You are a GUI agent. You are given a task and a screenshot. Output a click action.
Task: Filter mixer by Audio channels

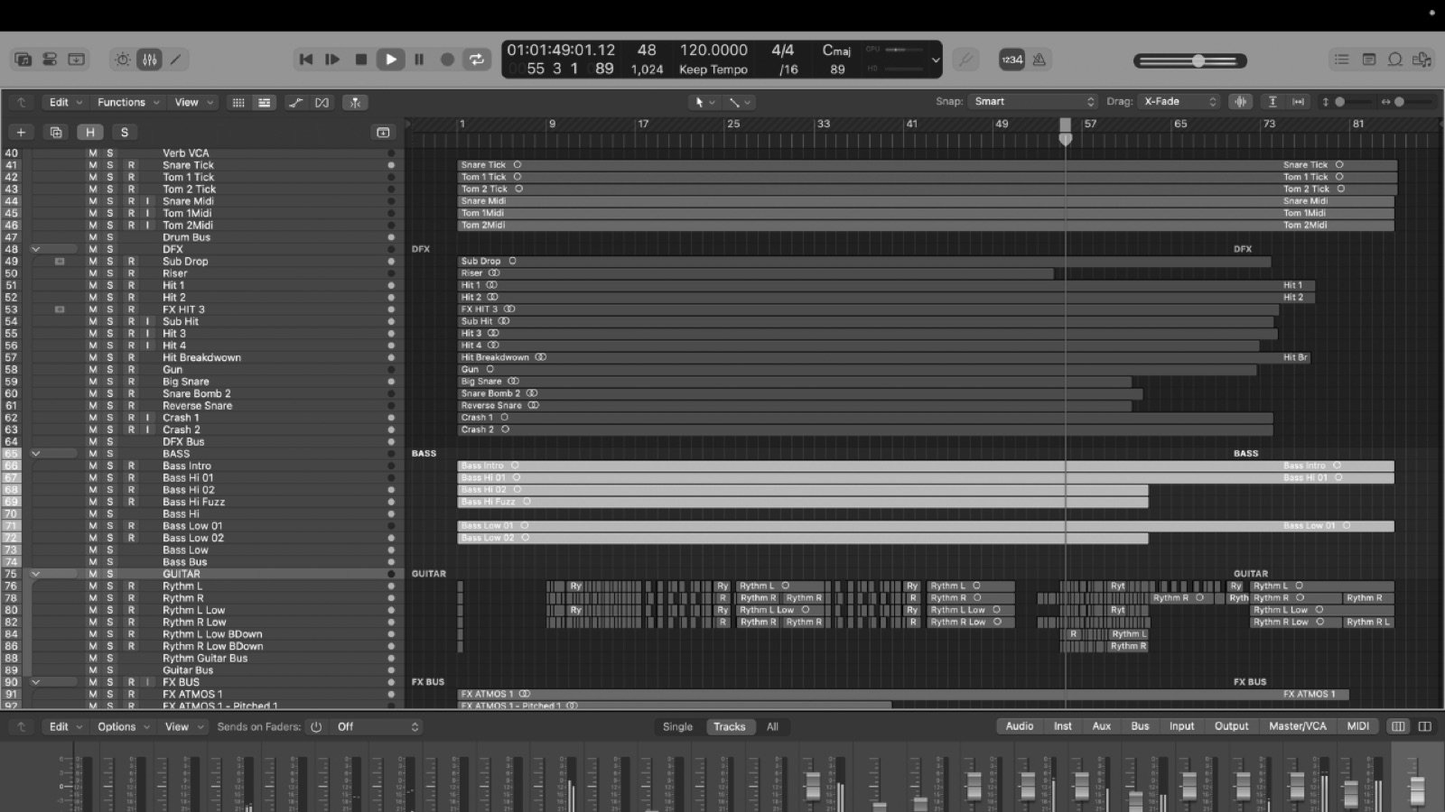tap(1020, 726)
